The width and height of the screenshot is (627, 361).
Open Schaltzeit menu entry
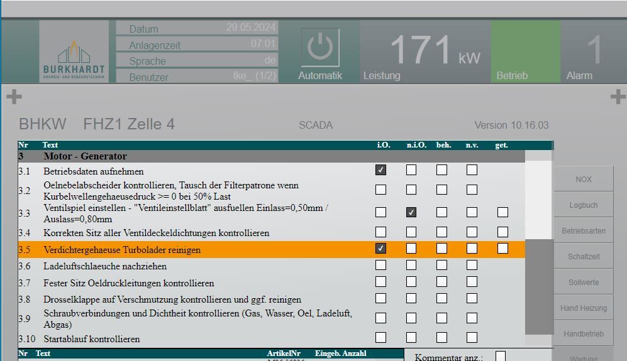[x=583, y=257]
